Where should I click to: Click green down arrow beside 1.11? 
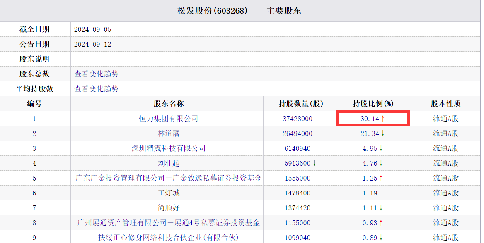(x=381, y=208)
